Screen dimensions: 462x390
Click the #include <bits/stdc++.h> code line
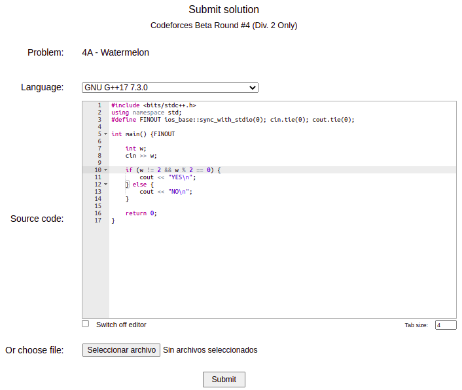point(154,105)
